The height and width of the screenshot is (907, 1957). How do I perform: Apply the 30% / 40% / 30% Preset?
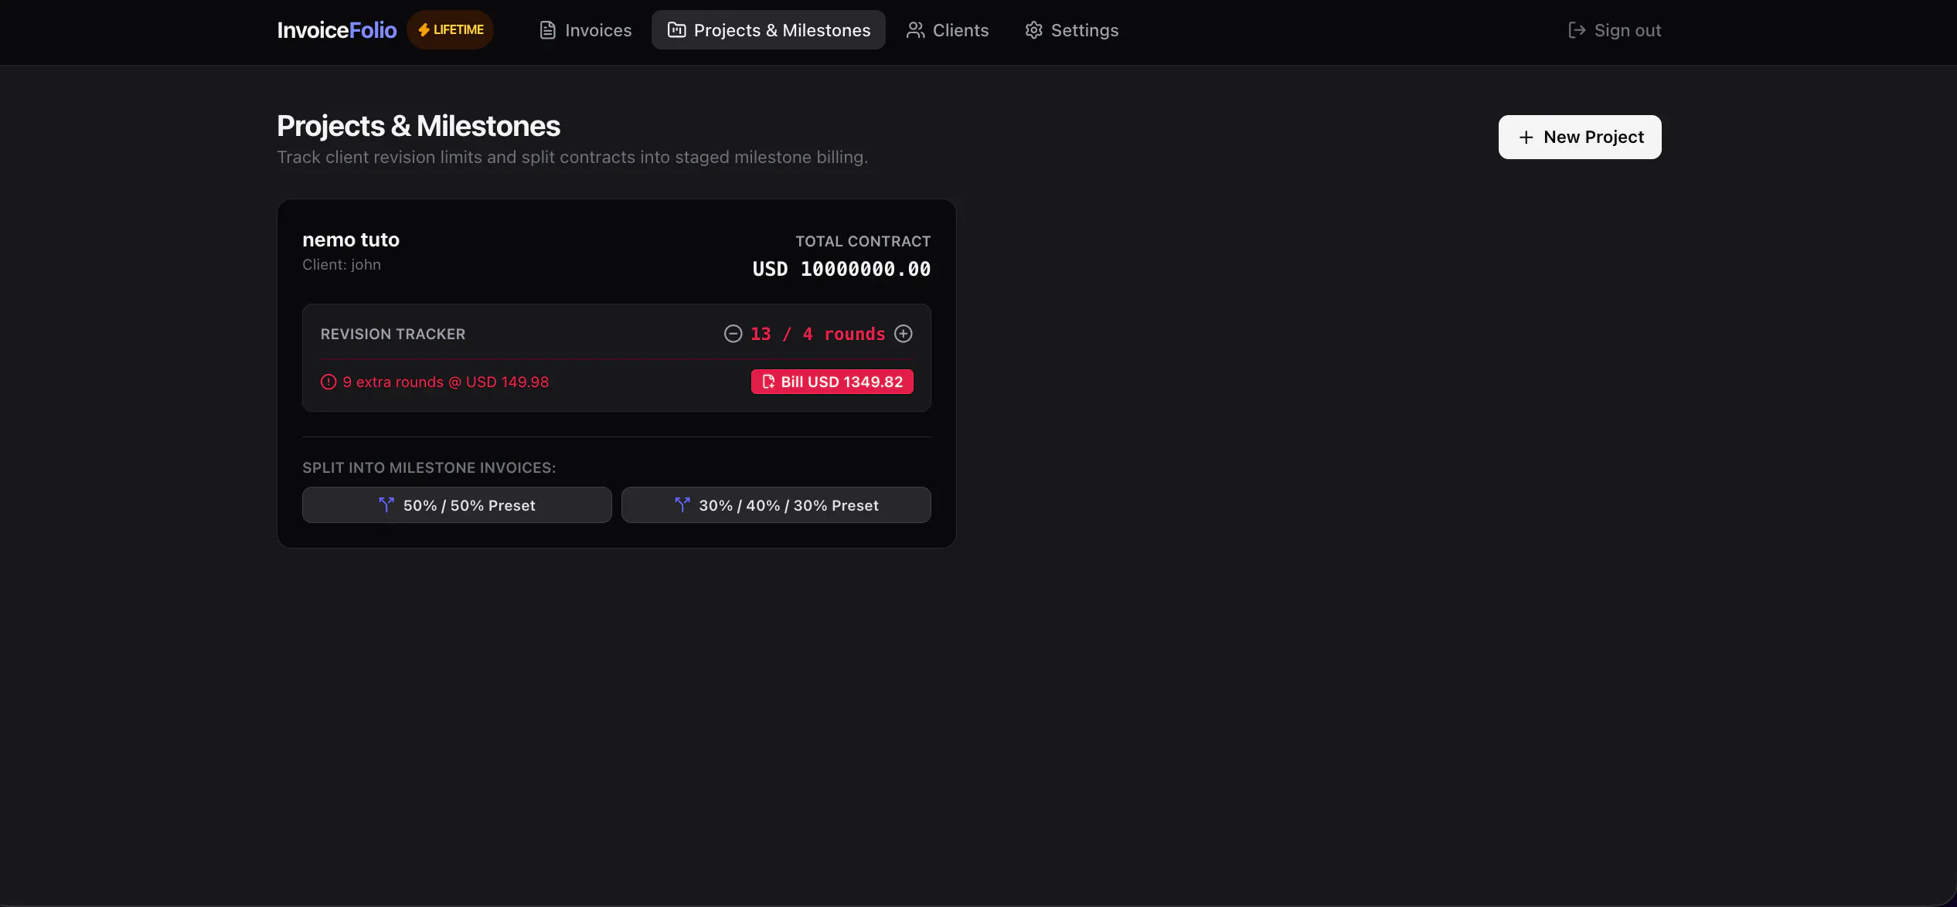(776, 505)
